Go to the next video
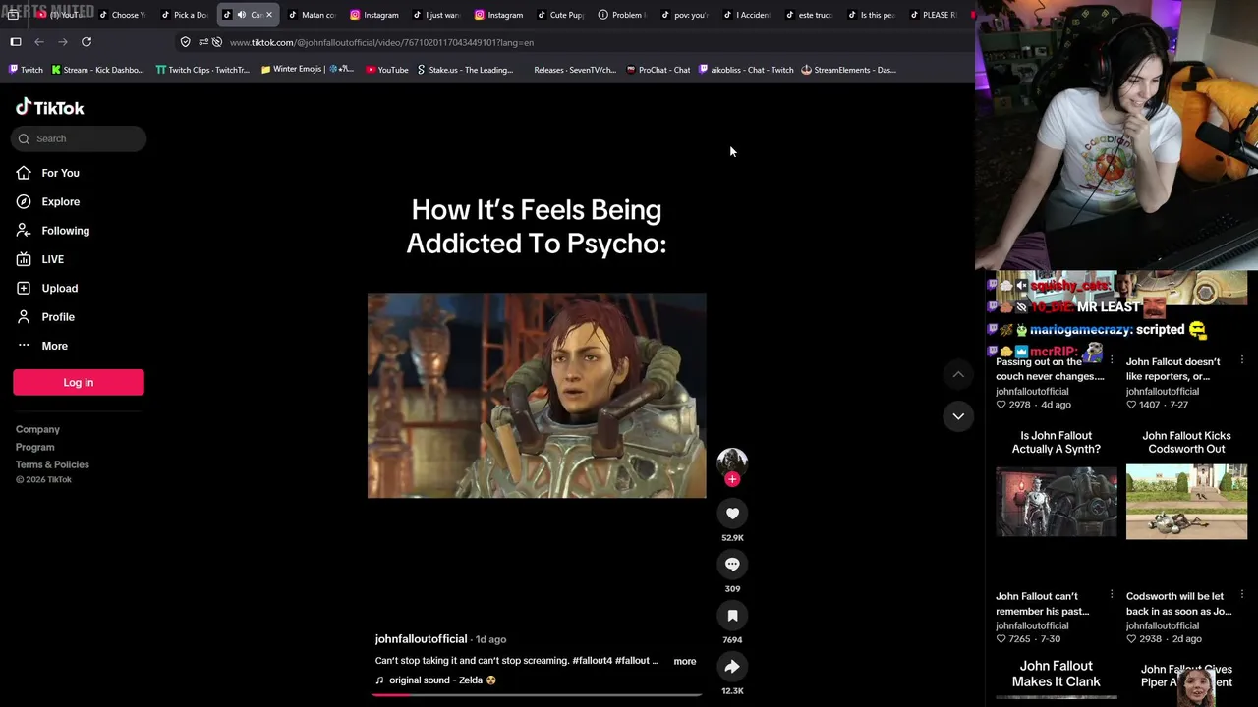This screenshot has width=1258, height=707. pyautogui.click(x=958, y=416)
